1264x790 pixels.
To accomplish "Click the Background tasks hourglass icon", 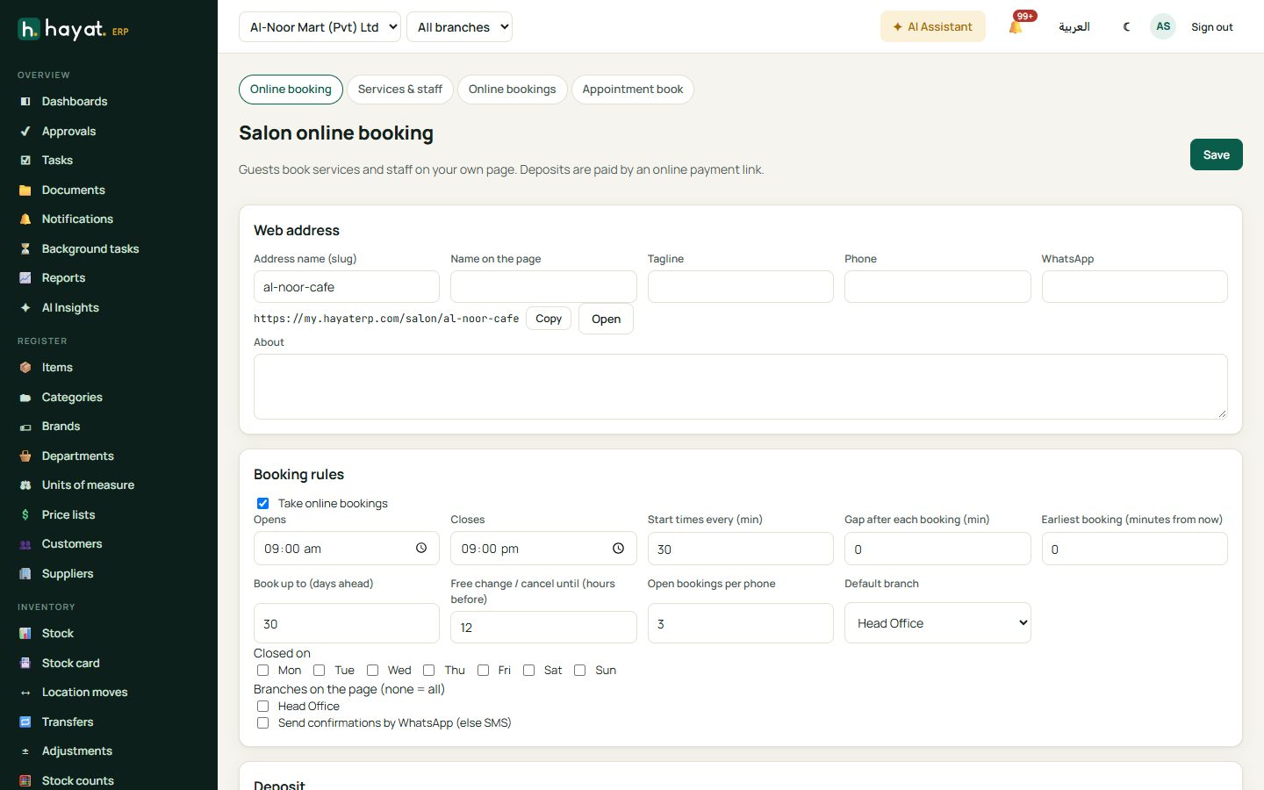I will point(25,249).
